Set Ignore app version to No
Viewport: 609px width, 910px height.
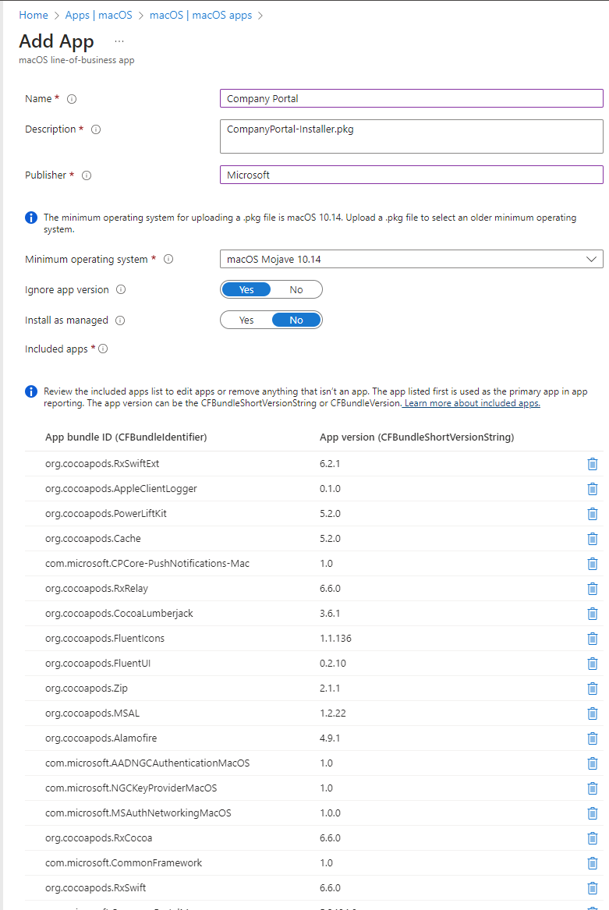pos(296,289)
